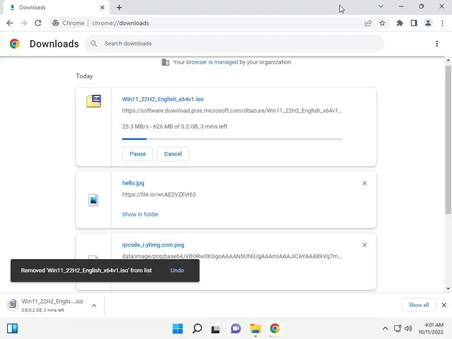Cancel the Win11 ISO download
Image resolution: width=452 pixels, height=339 pixels.
[x=173, y=154]
